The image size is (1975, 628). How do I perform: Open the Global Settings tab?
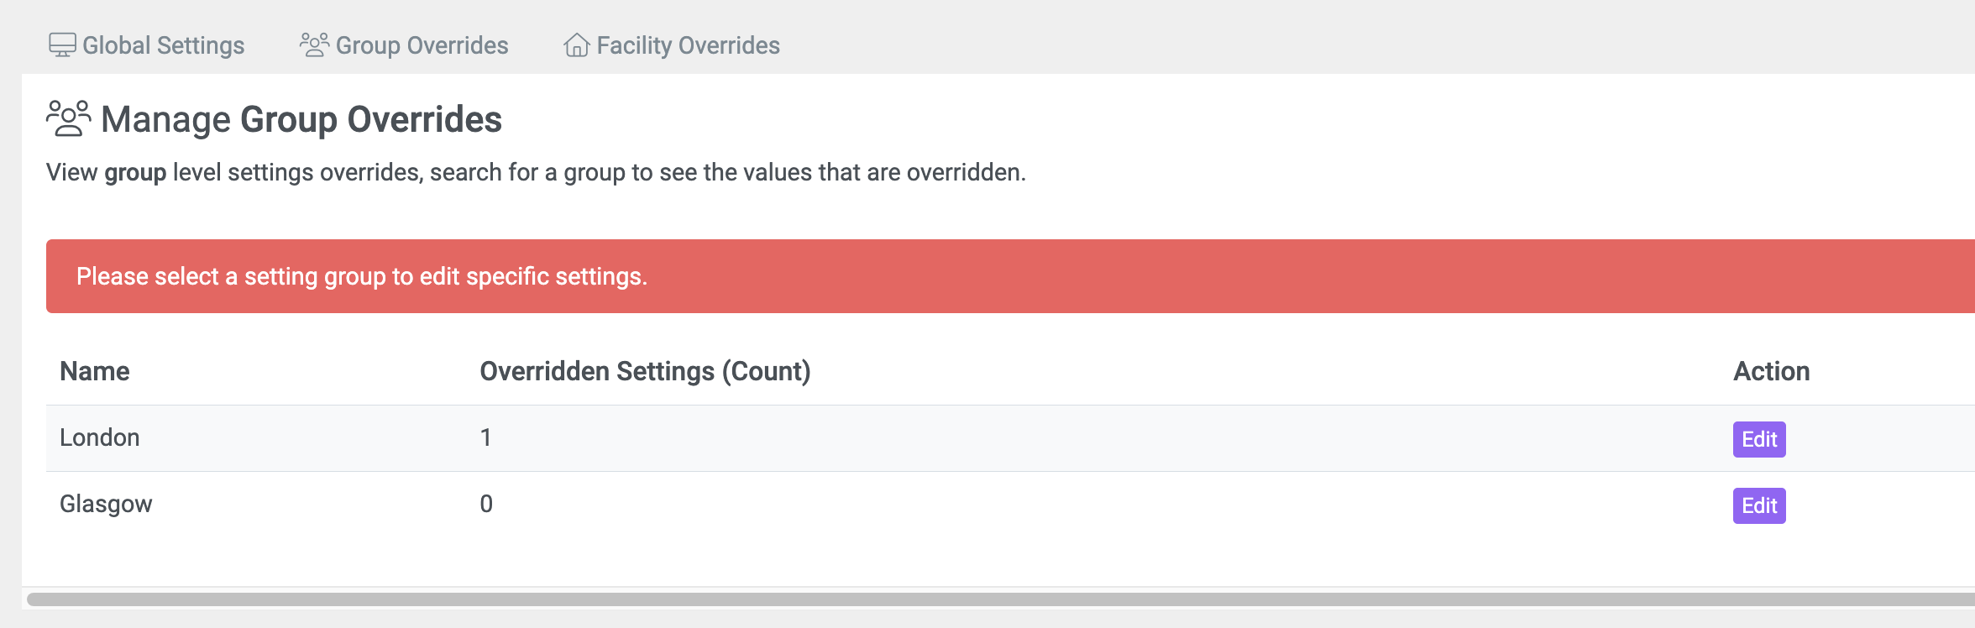pyautogui.click(x=147, y=45)
